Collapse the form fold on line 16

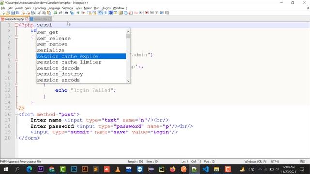16,114
